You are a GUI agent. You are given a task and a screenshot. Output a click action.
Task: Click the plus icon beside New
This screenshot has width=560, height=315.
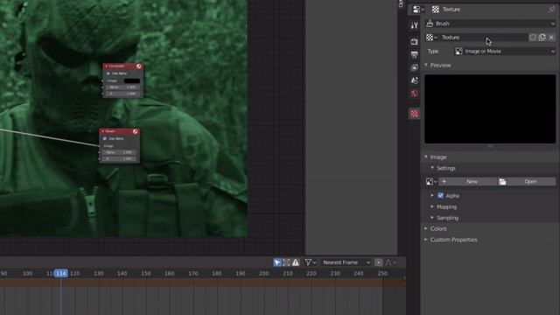tap(444, 181)
